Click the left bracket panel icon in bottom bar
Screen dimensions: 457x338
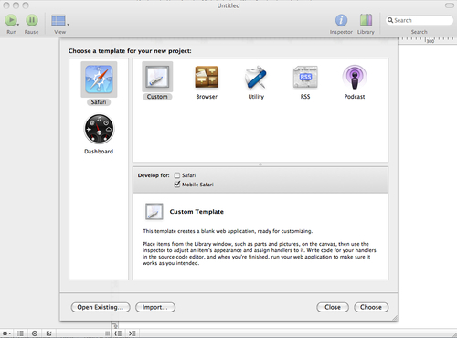[118, 333]
